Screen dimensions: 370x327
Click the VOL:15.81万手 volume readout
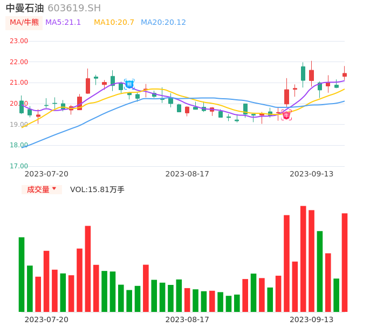[97, 189]
